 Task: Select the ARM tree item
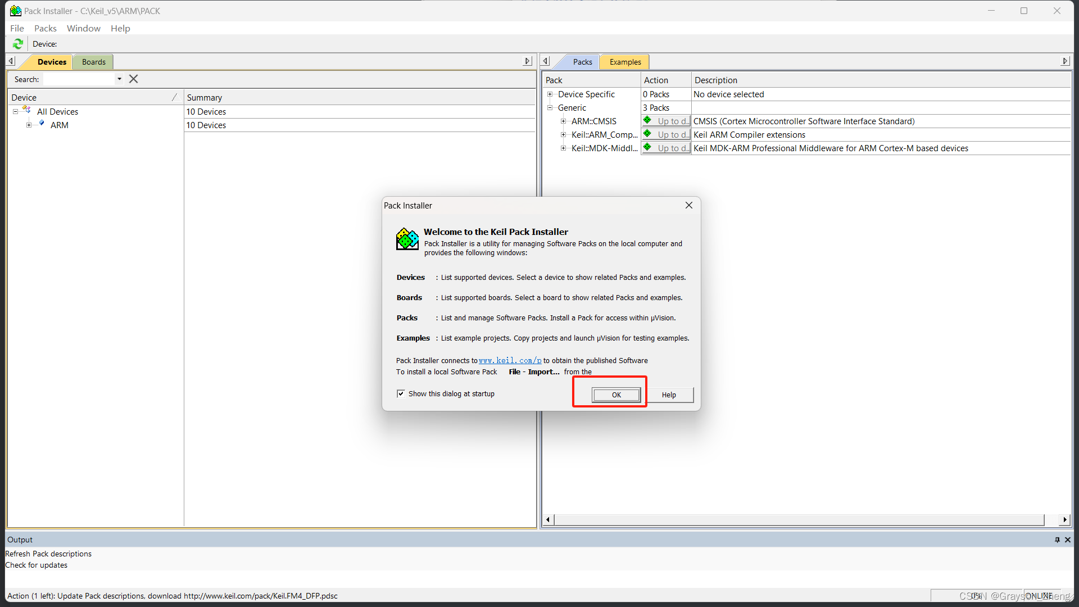coord(60,125)
